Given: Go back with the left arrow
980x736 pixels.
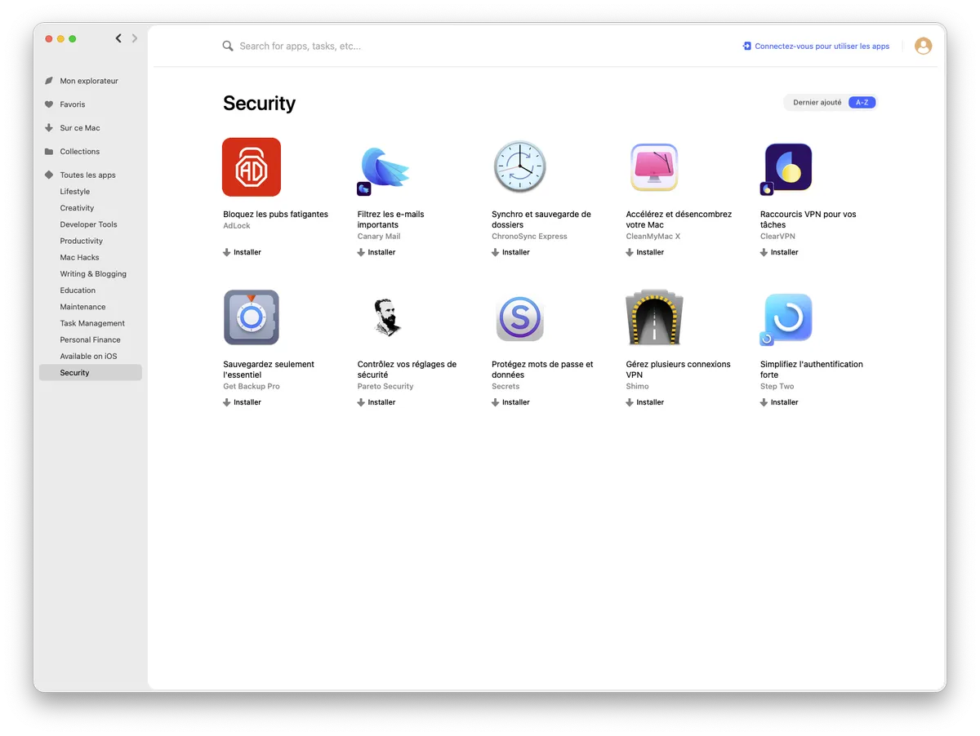Looking at the screenshot, I should pyautogui.click(x=118, y=38).
